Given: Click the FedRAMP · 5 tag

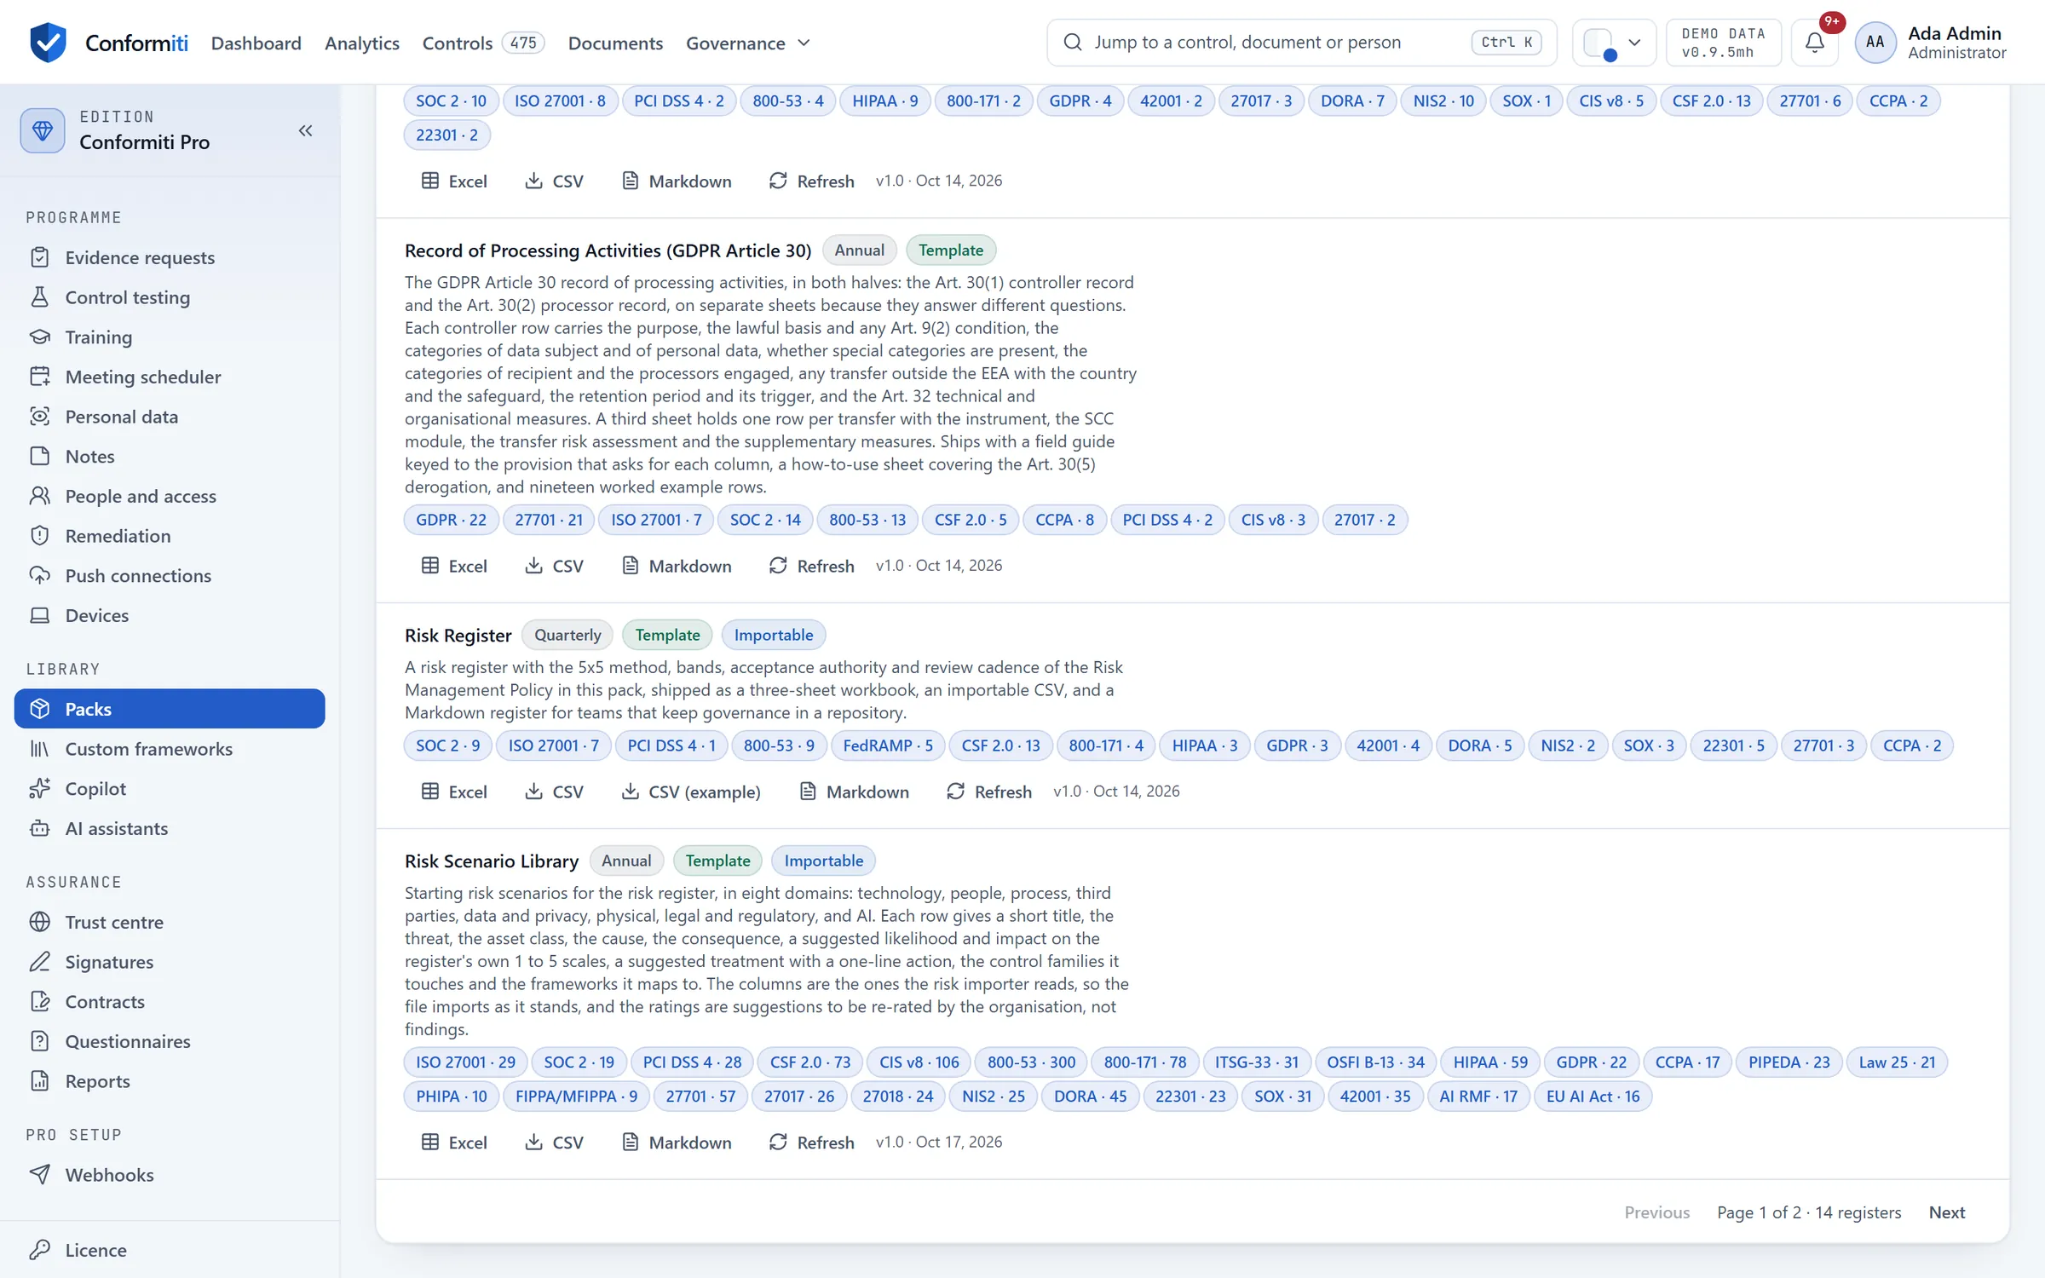Looking at the screenshot, I should (888, 745).
